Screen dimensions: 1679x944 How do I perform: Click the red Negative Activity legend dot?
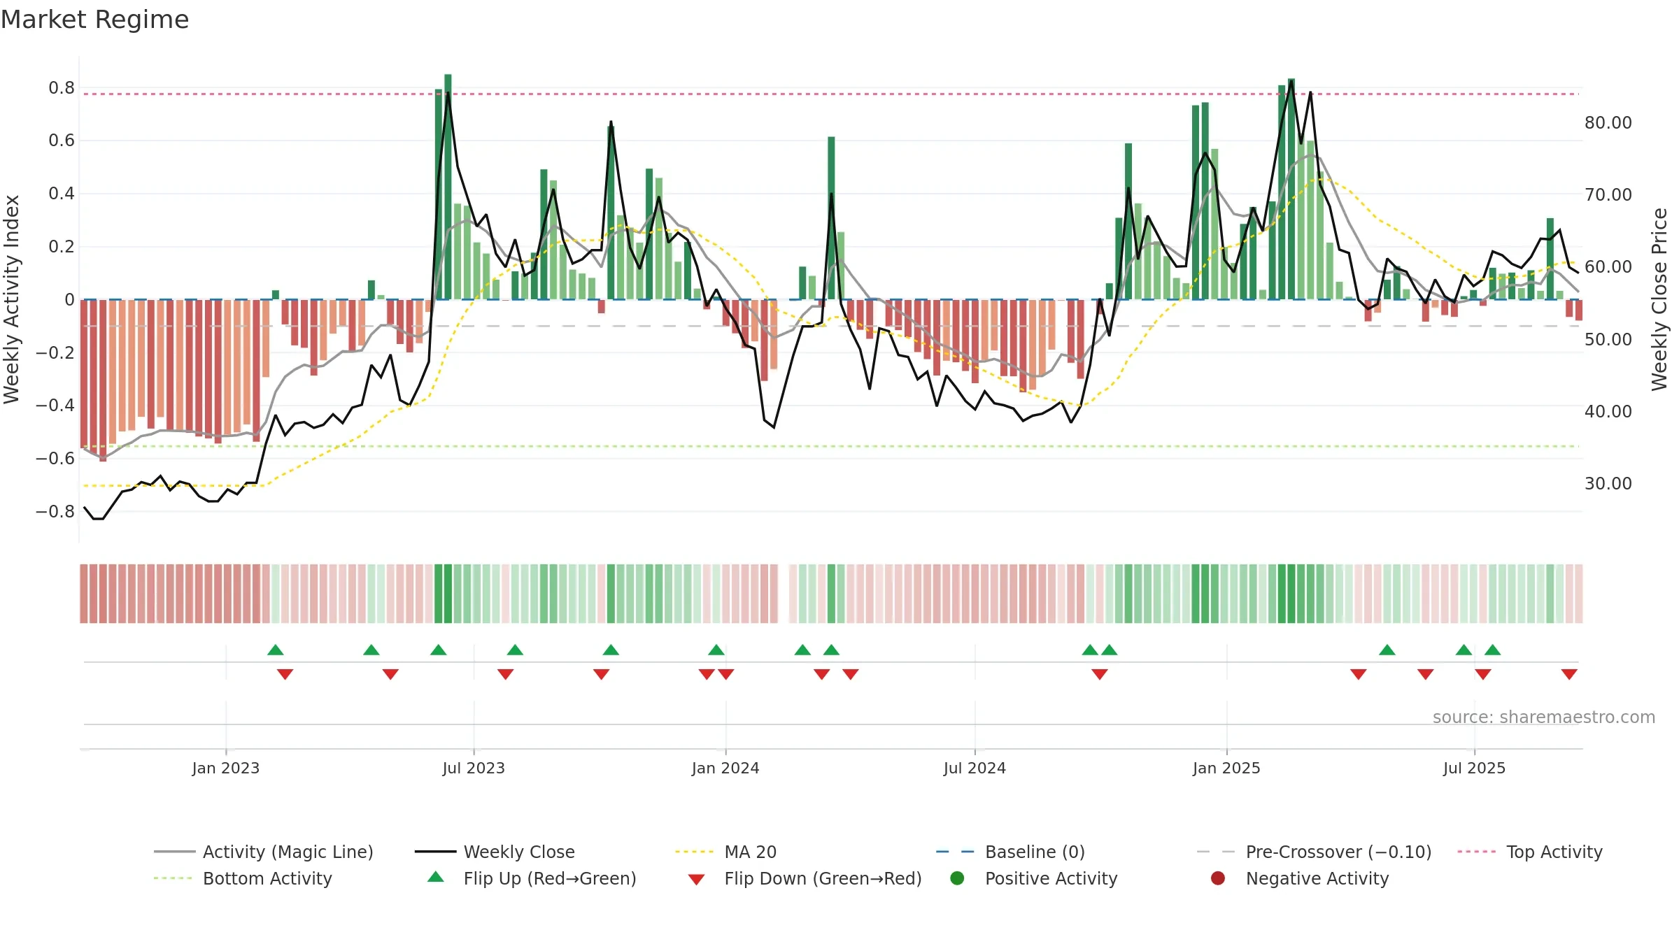(x=1218, y=878)
